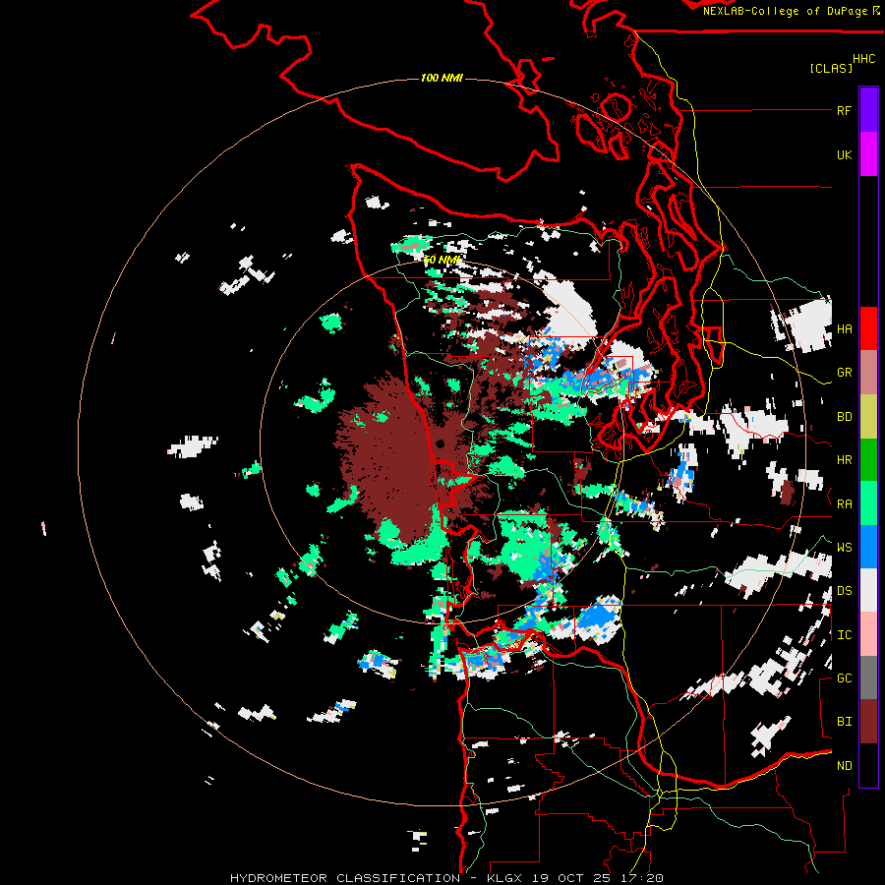Click the BD legend label
885x885 pixels.
844,417
